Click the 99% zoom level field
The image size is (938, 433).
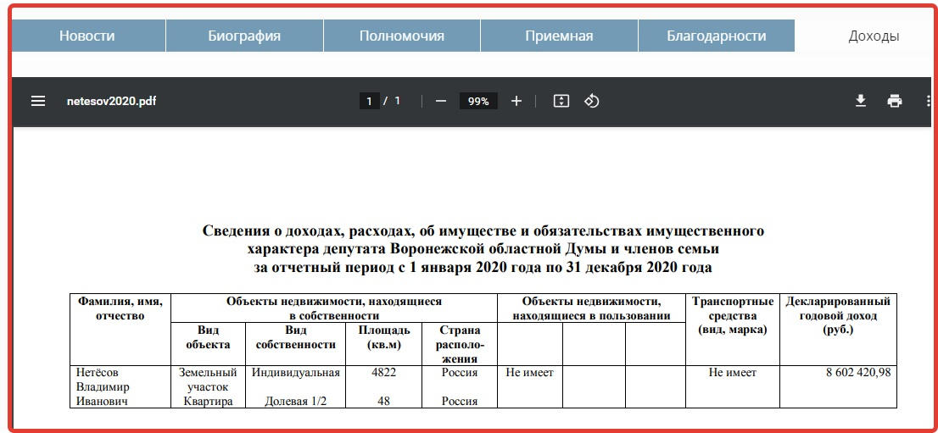pos(478,101)
